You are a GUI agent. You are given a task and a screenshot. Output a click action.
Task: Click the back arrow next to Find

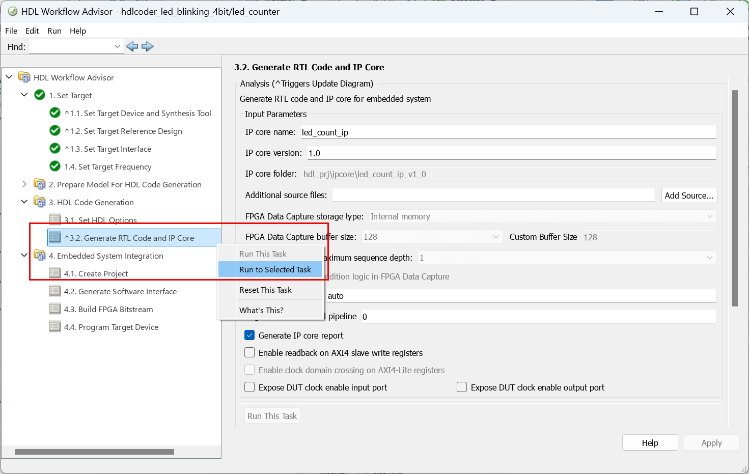click(x=132, y=47)
